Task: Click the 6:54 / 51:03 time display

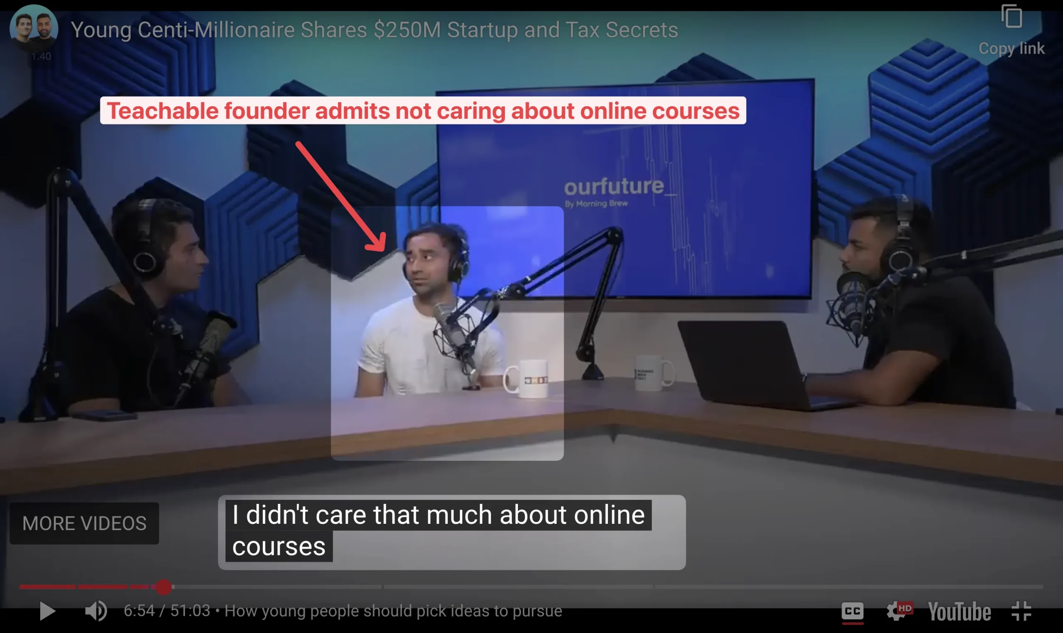Action: [167, 611]
